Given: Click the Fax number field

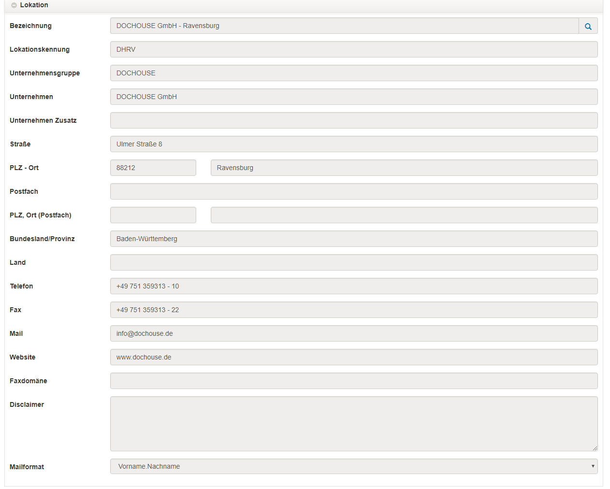Looking at the screenshot, I should click(x=353, y=310).
